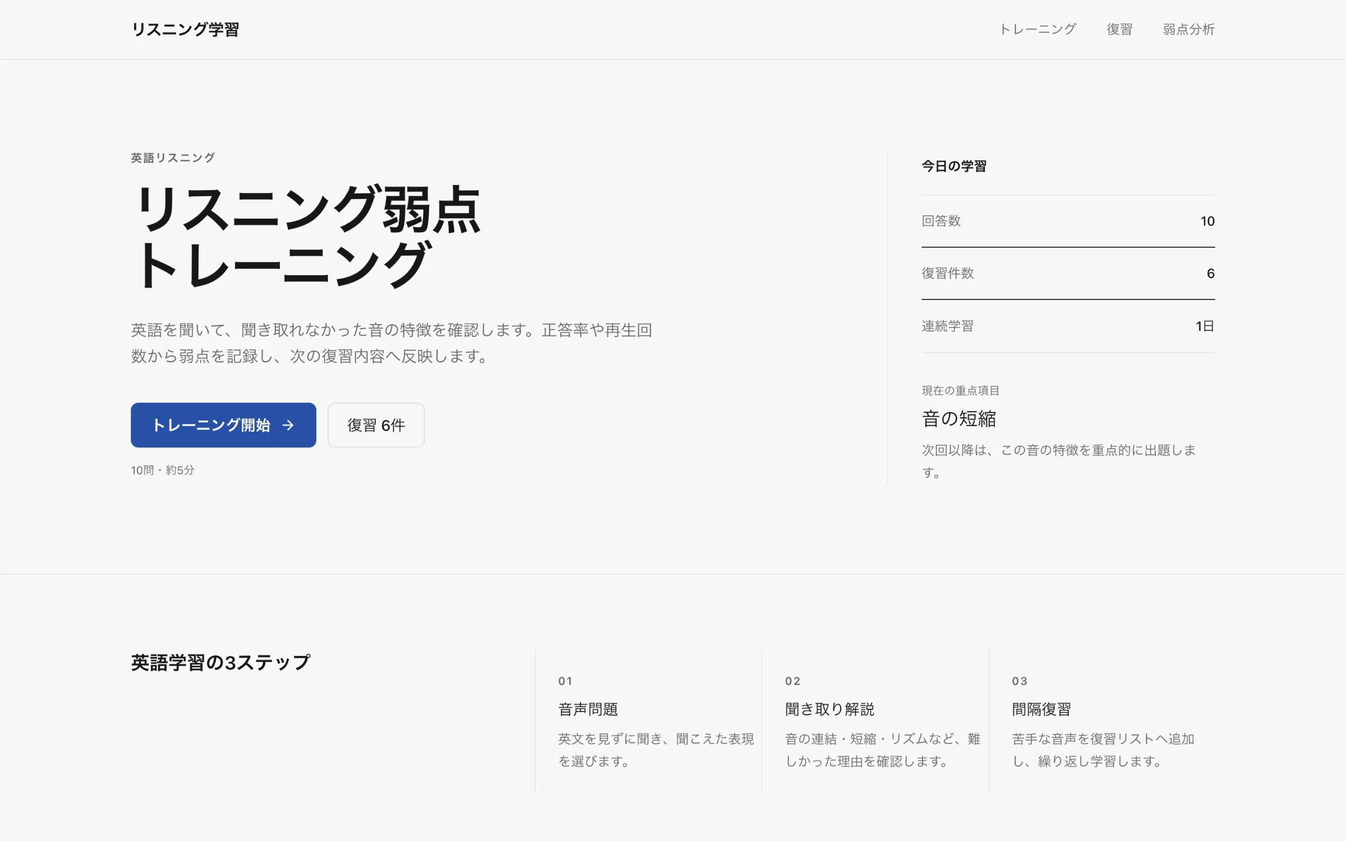
Task: Click step number 03
Action: tap(1020, 681)
